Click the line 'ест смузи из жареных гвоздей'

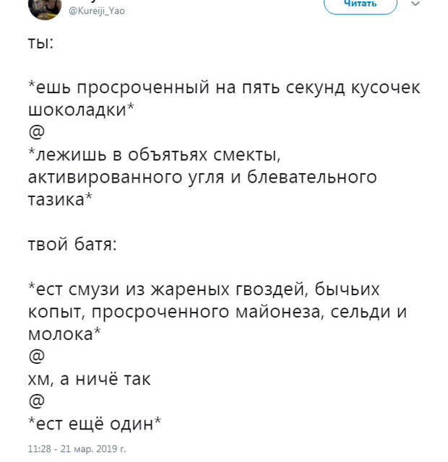pyautogui.click(x=204, y=289)
